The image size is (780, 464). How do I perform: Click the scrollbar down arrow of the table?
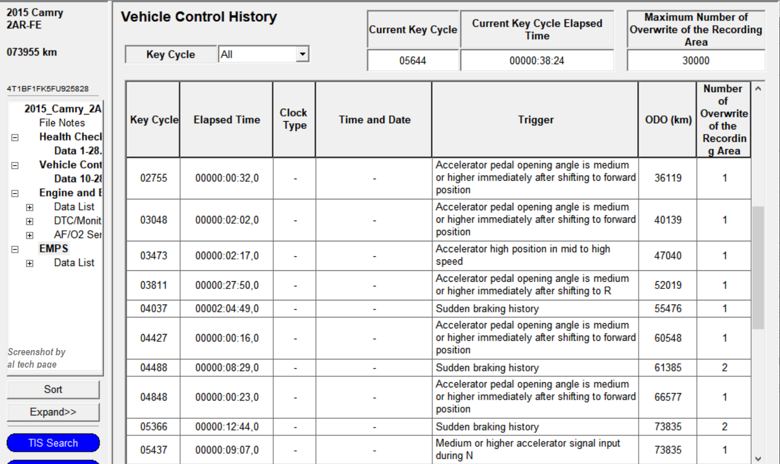(758, 458)
